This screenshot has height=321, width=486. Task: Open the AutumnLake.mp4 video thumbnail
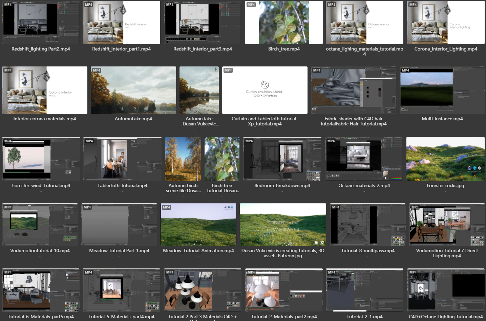click(x=133, y=90)
